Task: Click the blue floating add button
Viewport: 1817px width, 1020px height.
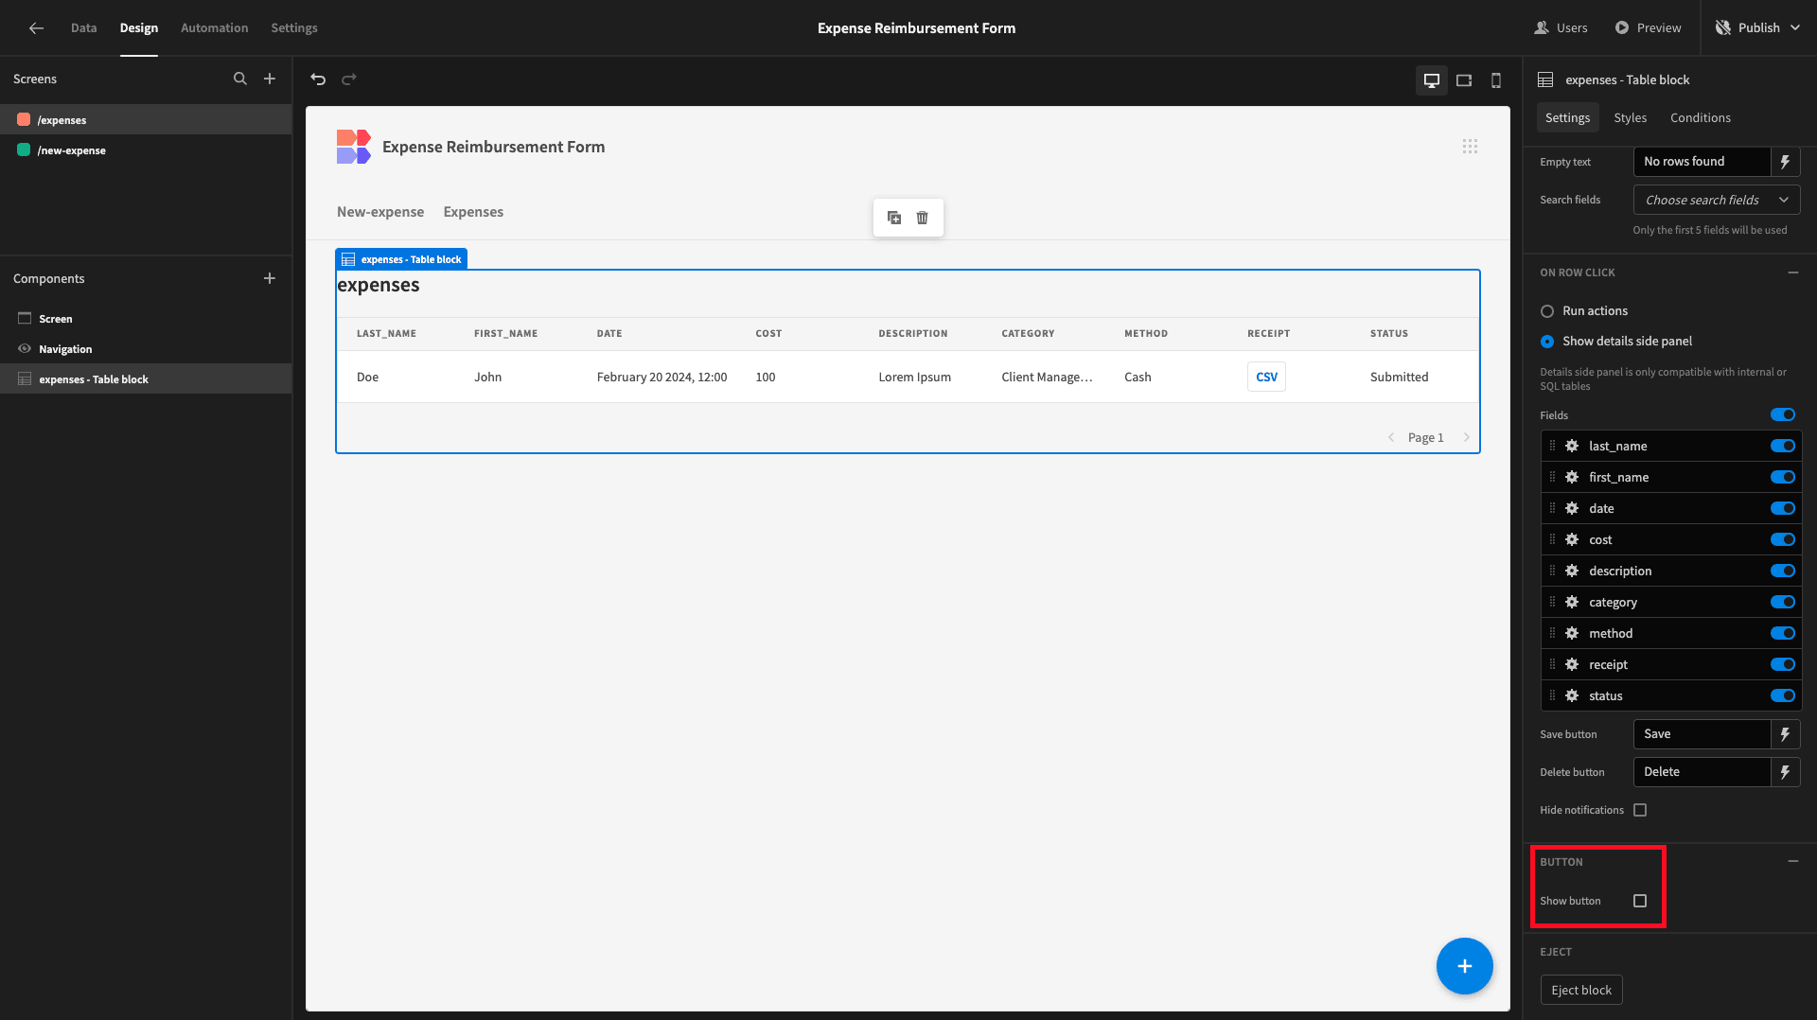Action: (1464, 966)
